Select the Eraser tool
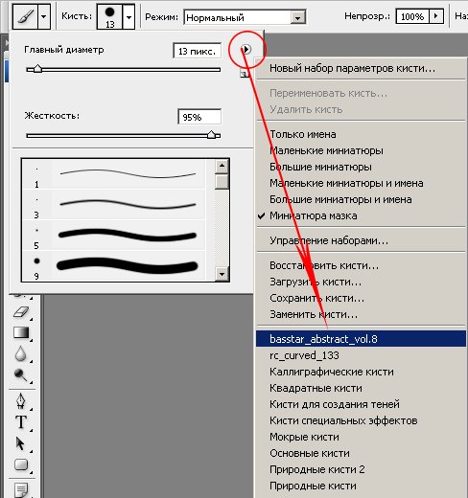Image resolution: width=468 pixels, height=498 pixels. 21,311
